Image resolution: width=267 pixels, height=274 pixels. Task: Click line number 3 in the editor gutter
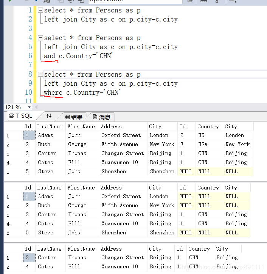pos(30,28)
